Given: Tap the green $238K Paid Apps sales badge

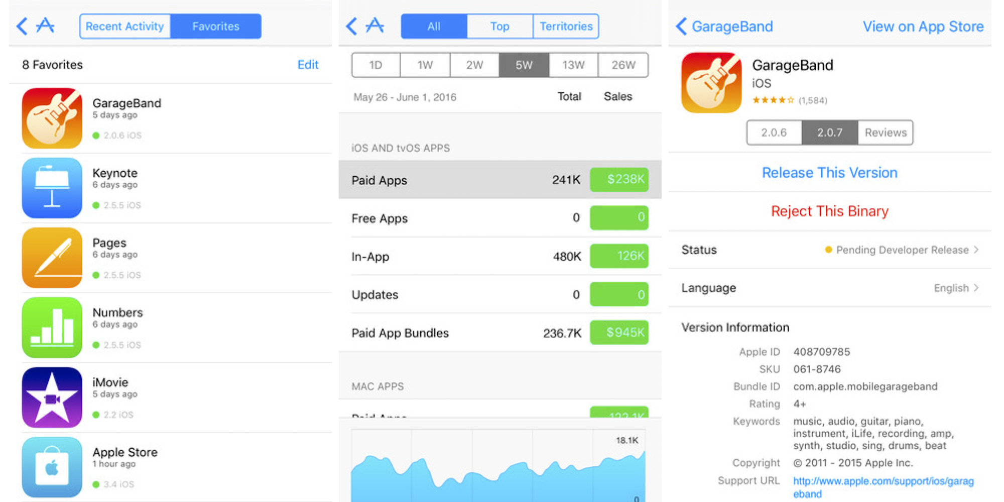Looking at the screenshot, I should (619, 180).
